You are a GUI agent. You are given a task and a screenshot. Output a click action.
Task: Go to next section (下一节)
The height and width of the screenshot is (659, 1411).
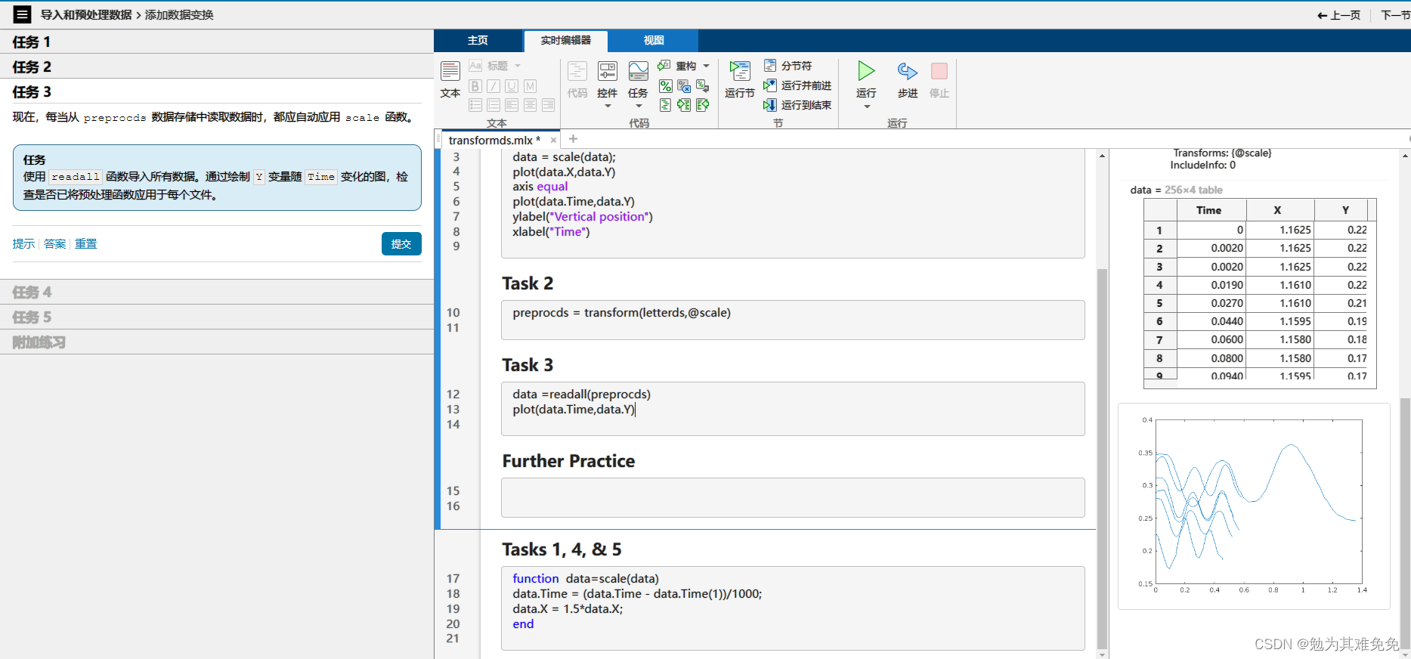pyautogui.click(x=1395, y=15)
